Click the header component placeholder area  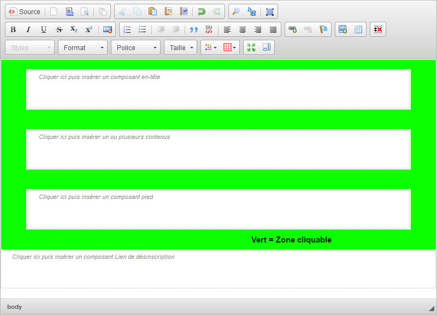click(218, 89)
